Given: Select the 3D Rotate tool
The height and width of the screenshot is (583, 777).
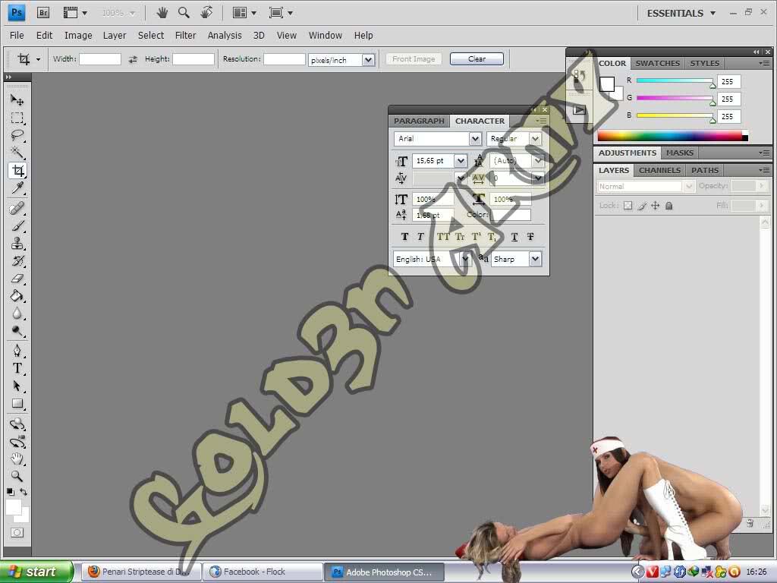Looking at the screenshot, I should click(x=17, y=424).
